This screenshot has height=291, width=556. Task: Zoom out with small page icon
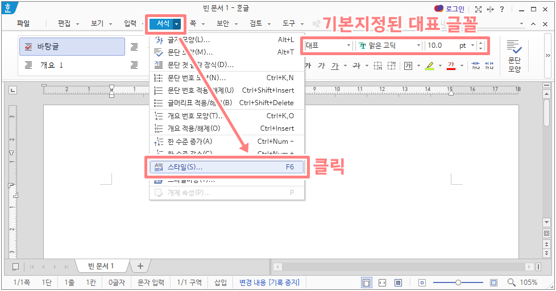[x=422, y=282]
